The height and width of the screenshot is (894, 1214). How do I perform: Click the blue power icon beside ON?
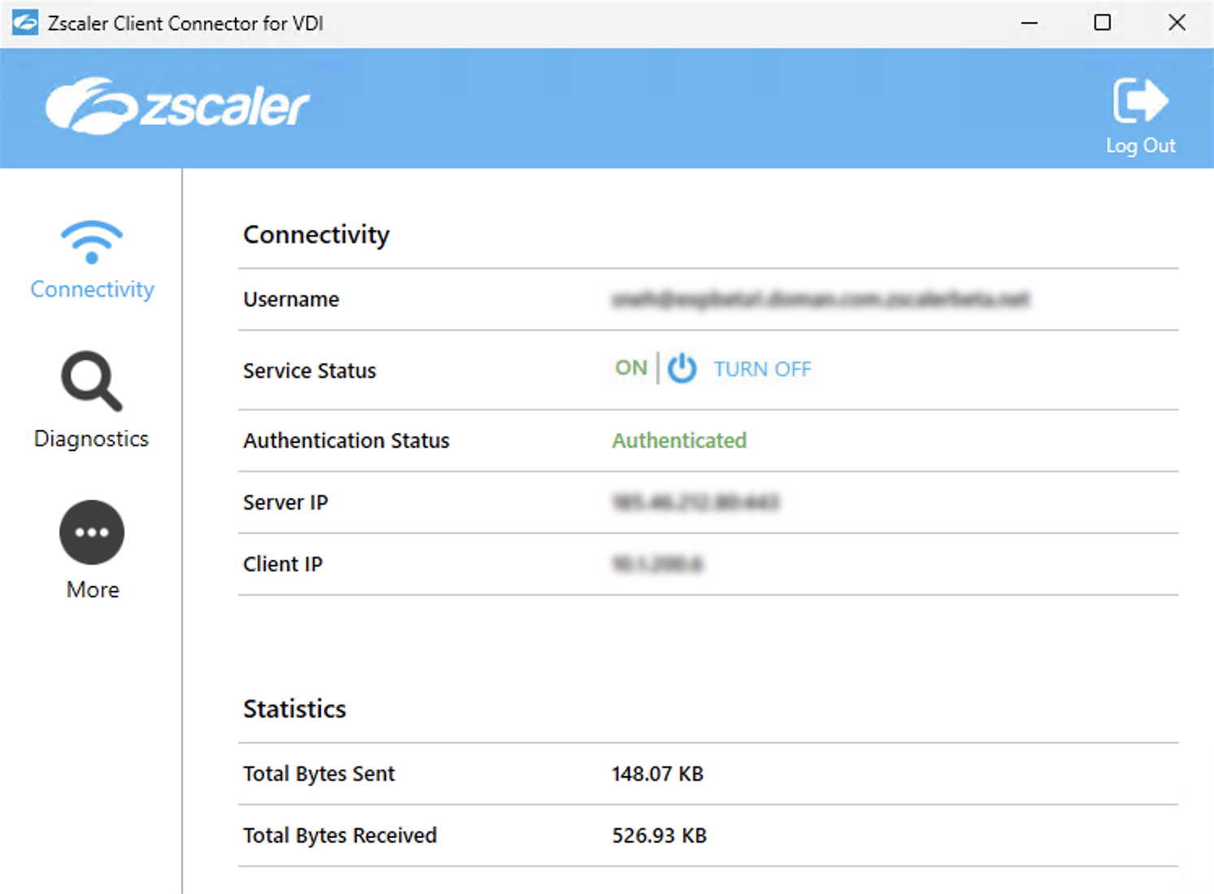click(x=682, y=369)
